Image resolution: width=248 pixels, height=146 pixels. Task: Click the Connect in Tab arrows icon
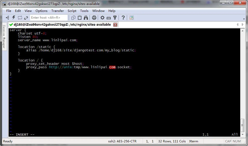(20, 18)
